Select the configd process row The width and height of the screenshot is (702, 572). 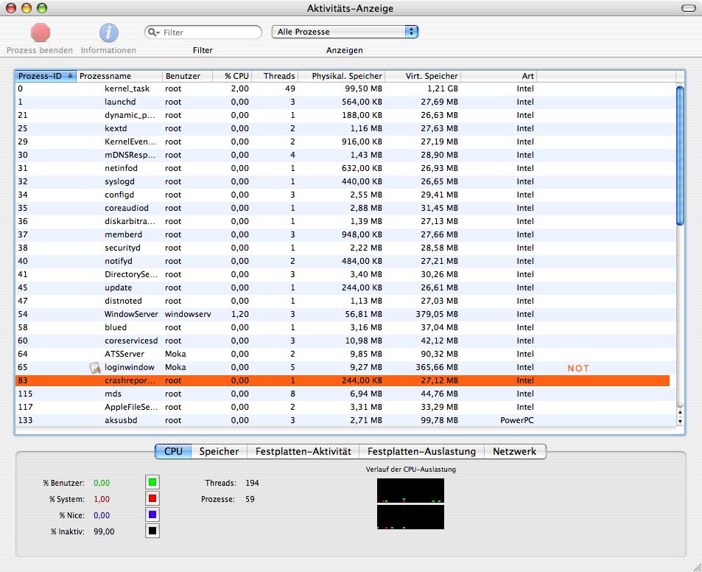pos(345,195)
